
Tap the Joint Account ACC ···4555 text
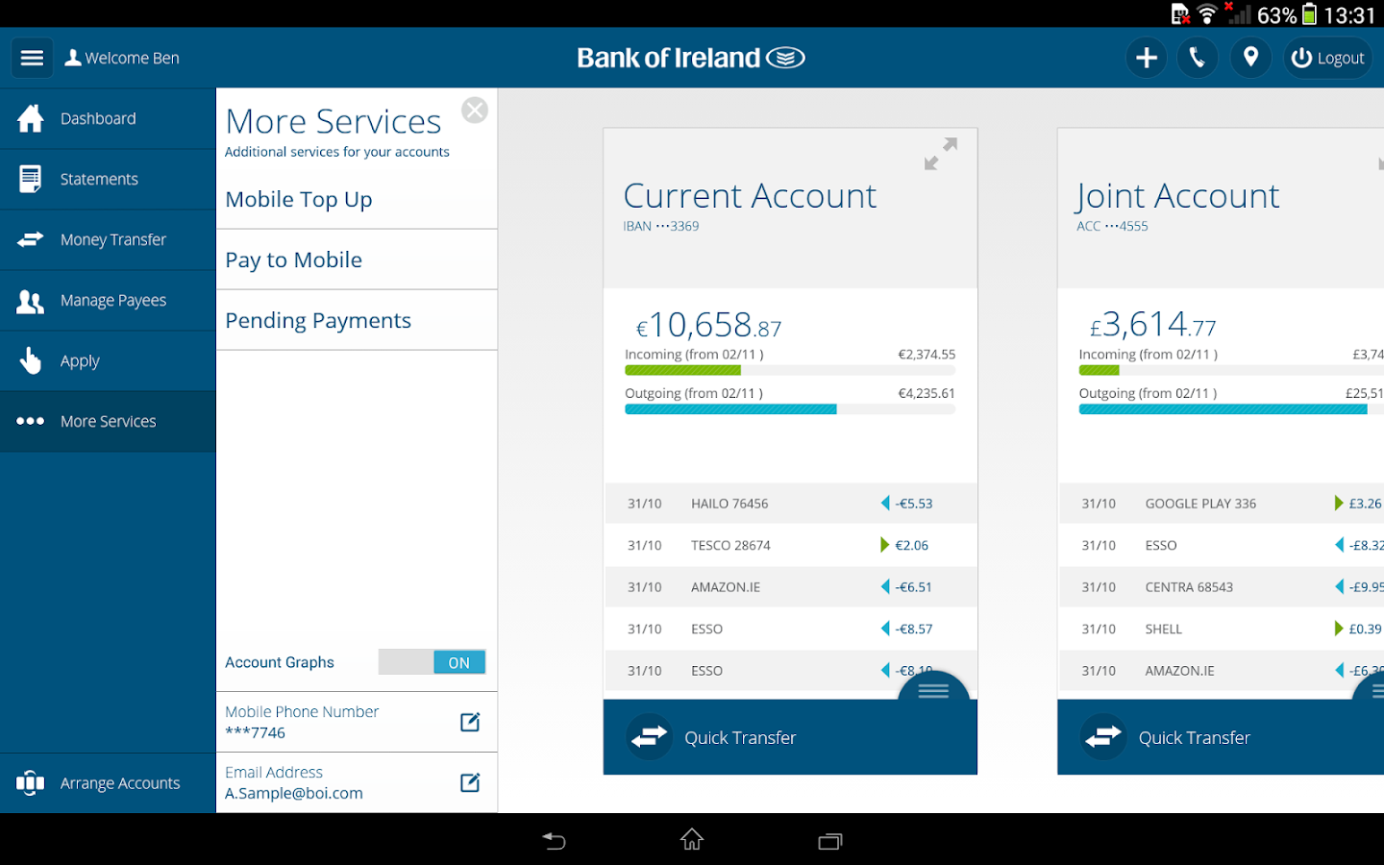[x=1112, y=226]
